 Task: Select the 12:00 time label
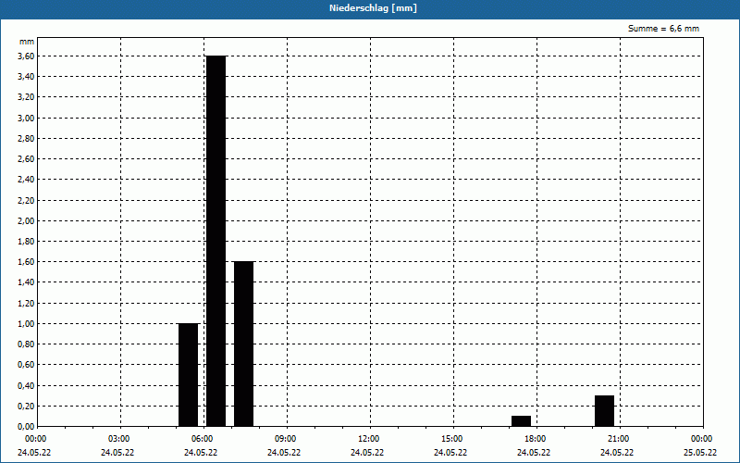pos(368,439)
